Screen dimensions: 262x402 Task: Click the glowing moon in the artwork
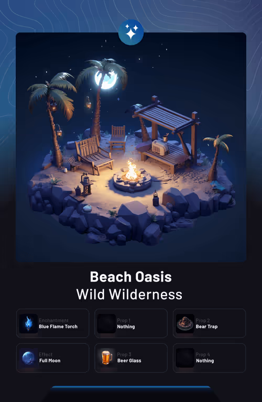(x=106, y=80)
